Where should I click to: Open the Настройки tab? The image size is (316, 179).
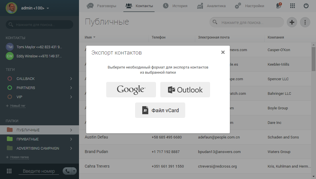pyautogui.click(x=250, y=6)
